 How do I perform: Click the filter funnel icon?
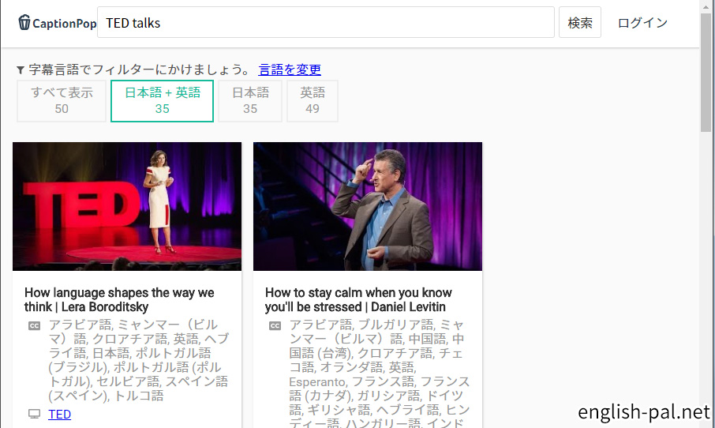tap(21, 69)
